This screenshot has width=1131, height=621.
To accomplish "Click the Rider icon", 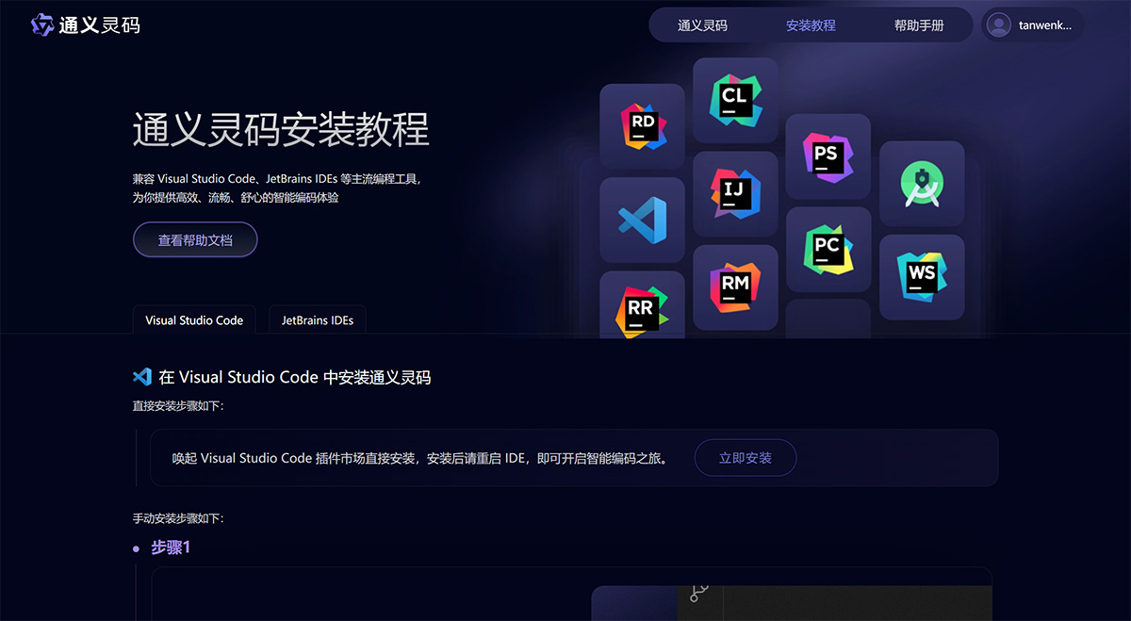I will 642,126.
